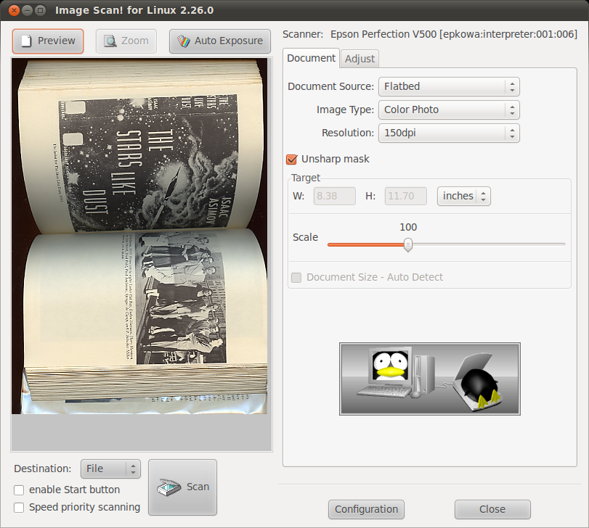The height and width of the screenshot is (528, 589).
Task: Click the scanned book preview image
Action: coord(139,236)
